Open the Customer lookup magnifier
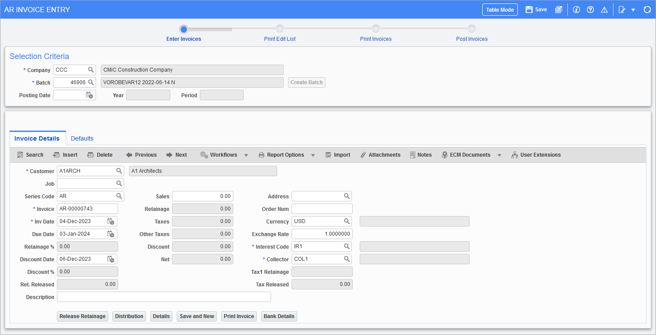 pyautogui.click(x=119, y=171)
